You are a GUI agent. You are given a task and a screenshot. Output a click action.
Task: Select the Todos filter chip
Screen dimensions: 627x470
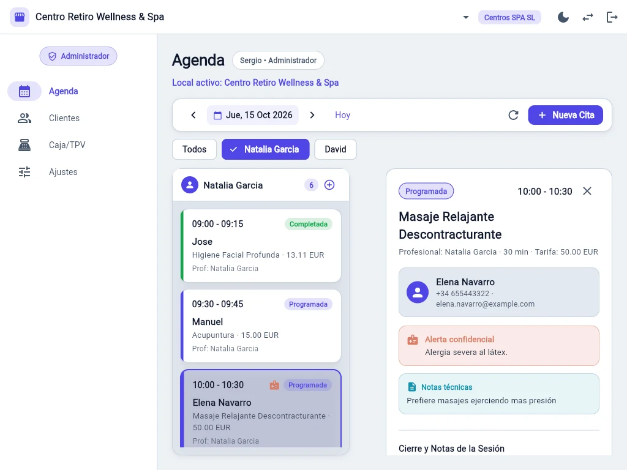pyautogui.click(x=194, y=149)
